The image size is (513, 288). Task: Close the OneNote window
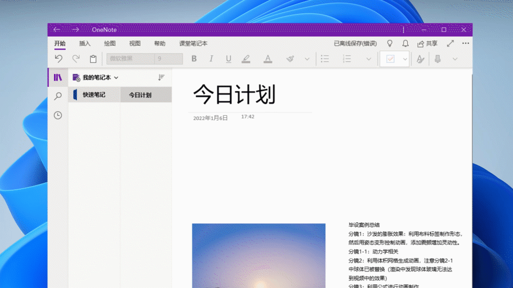tap(464, 30)
